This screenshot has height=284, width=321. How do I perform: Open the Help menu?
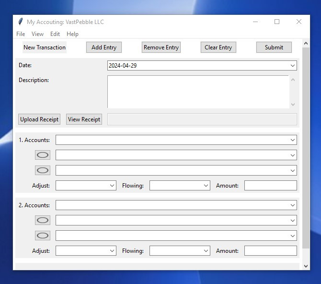point(72,34)
